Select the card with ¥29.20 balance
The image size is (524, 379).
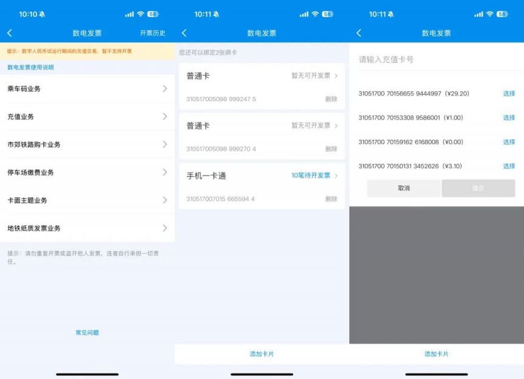point(508,94)
